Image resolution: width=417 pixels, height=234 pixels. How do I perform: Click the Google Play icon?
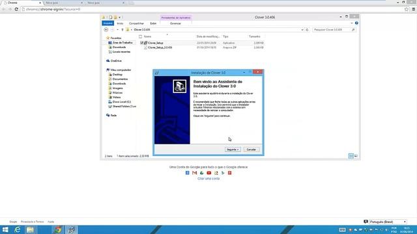click(223, 173)
